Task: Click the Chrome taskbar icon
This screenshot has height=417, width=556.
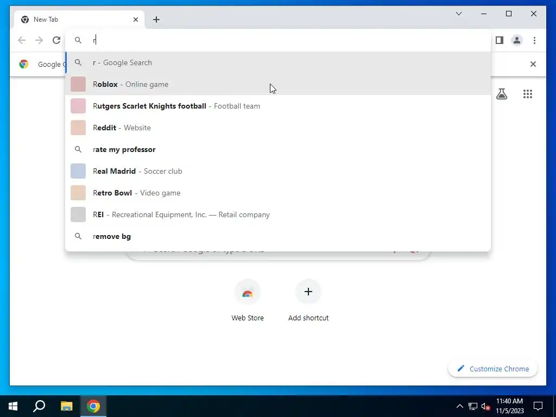Action: pos(93,406)
